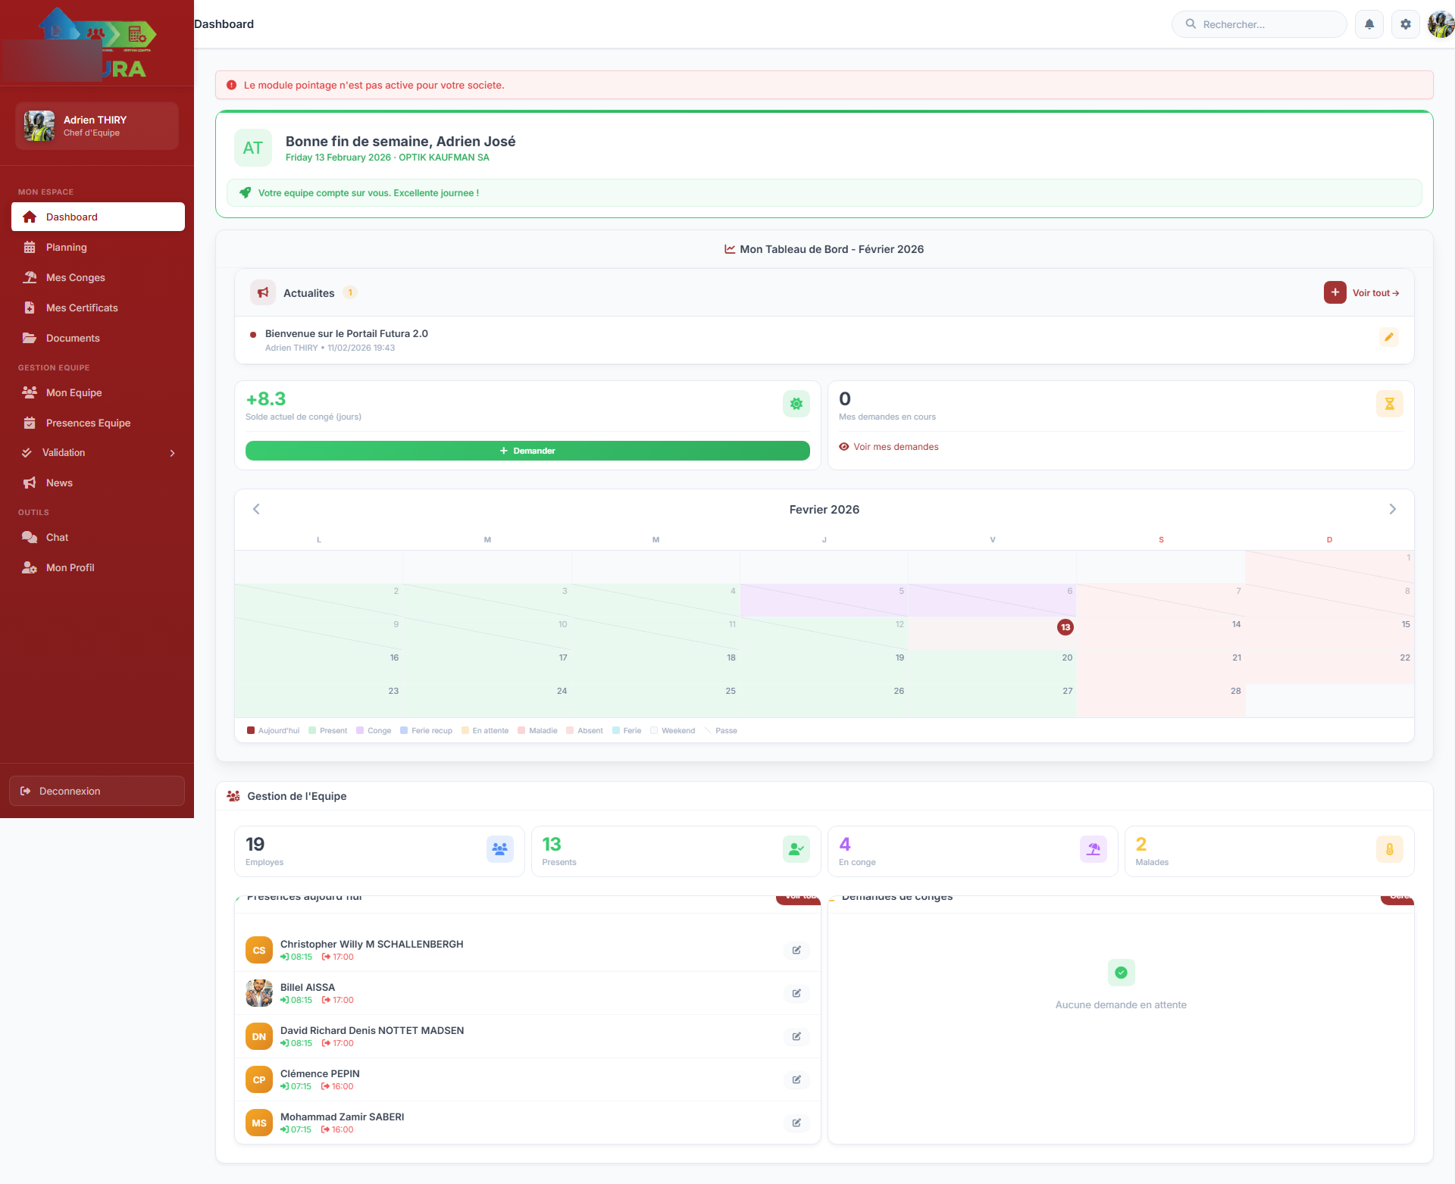This screenshot has height=1184, width=1455.
Task: Go to previous month in calendar
Action: click(256, 509)
